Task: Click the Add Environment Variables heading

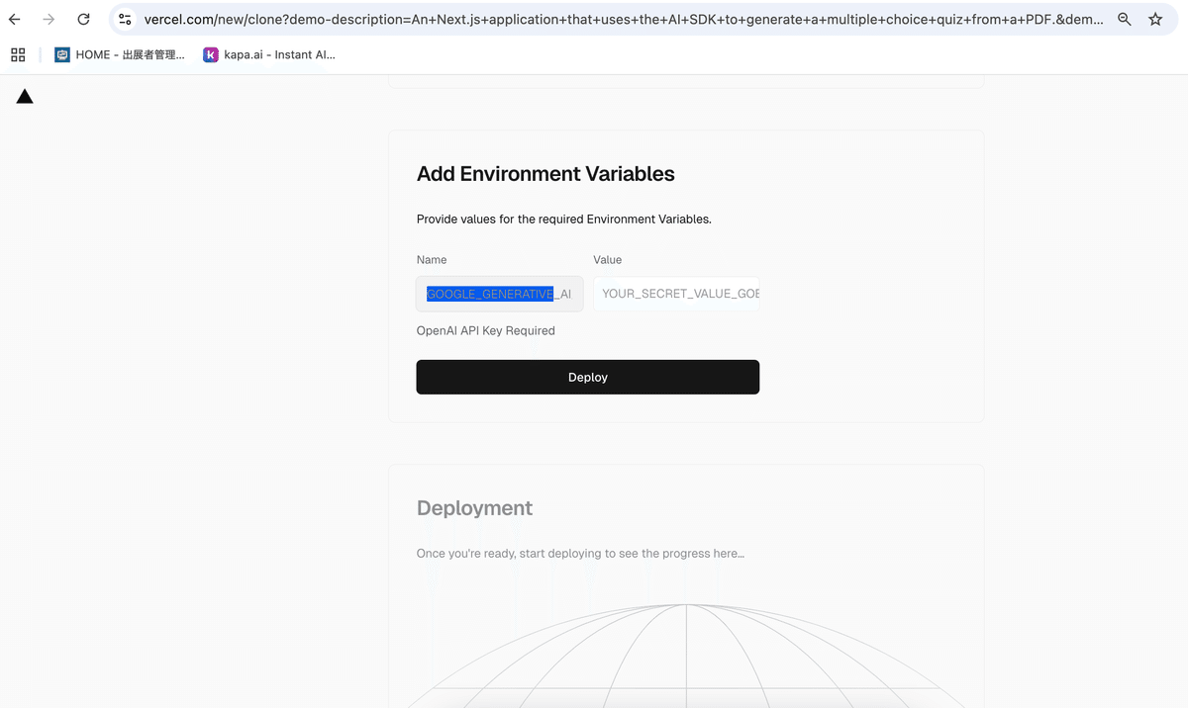Action: click(x=545, y=174)
